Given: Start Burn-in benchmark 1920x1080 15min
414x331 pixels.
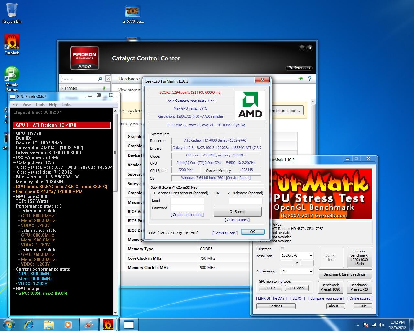Looking at the screenshot, I should click(x=359, y=257).
